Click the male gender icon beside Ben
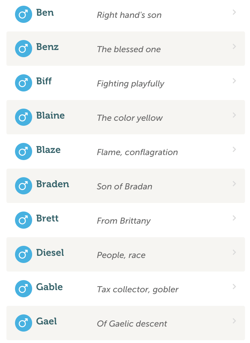This screenshot has height=343, width=250. 24,14
